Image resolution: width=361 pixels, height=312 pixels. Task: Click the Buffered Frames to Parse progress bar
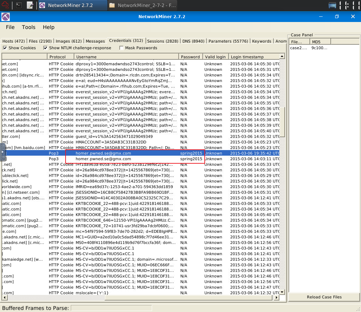111,308
